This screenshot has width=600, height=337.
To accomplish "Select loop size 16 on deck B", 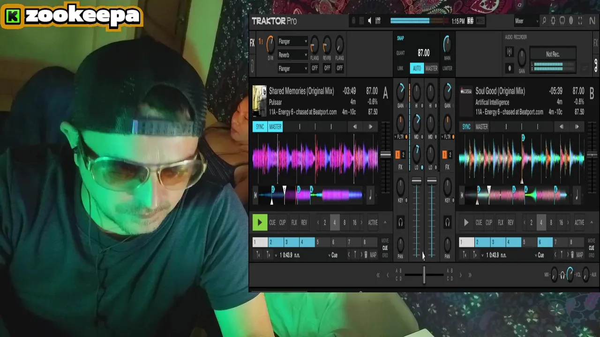I will 561,223.
